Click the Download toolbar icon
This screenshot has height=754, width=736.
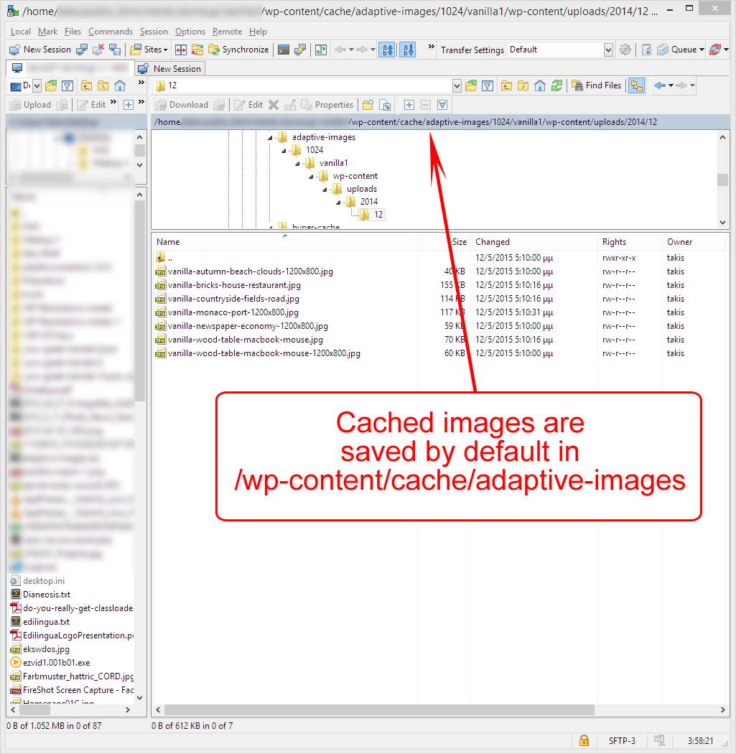click(187, 104)
